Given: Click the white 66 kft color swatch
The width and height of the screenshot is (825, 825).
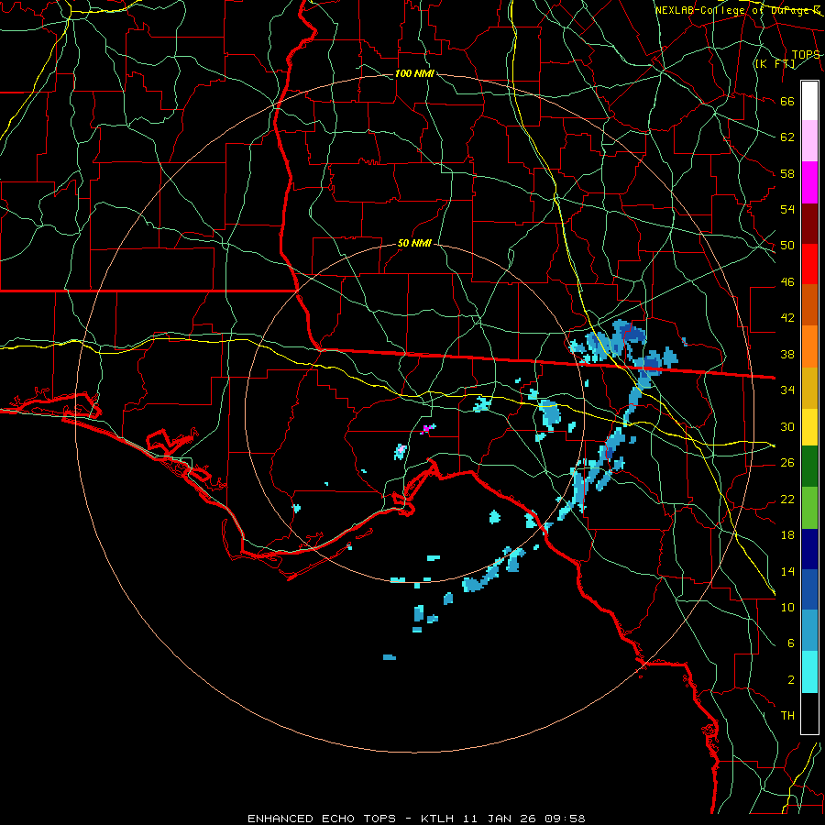Looking at the screenshot, I should pyautogui.click(x=809, y=101).
